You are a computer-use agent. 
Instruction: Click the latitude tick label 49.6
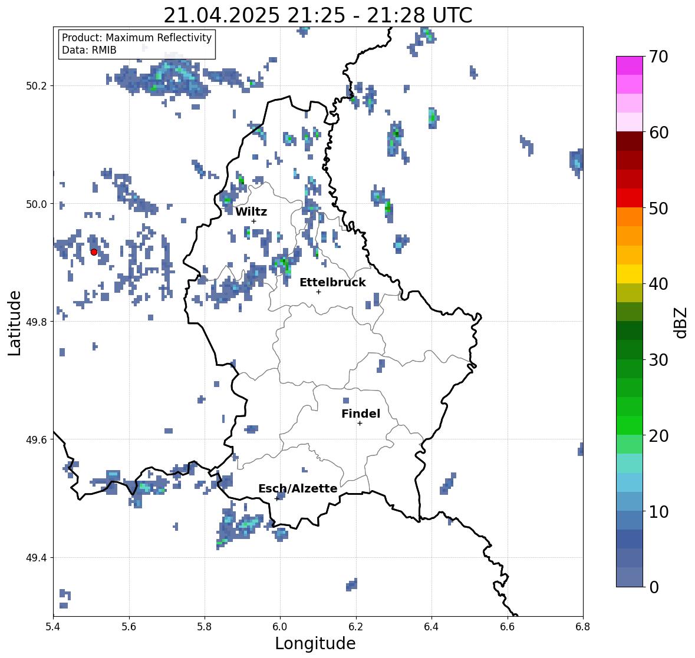tap(37, 439)
